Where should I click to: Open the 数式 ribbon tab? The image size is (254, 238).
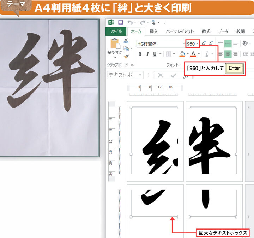point(206,31)
